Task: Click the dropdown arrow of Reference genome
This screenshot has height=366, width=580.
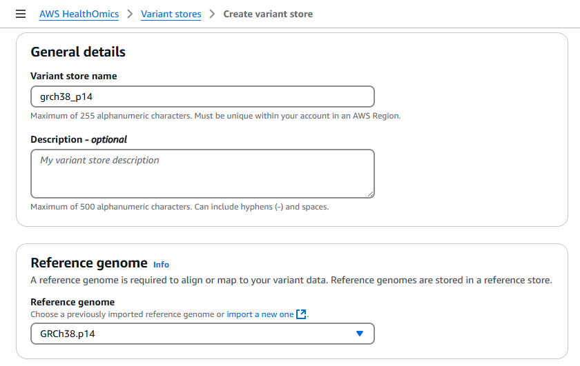Action: (360, 334)
